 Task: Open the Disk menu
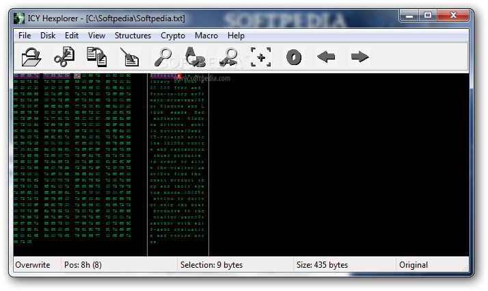point(48,36)
